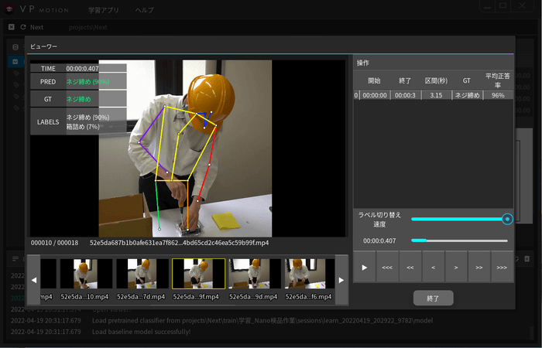Click the label switching speed slider handle

507,219
